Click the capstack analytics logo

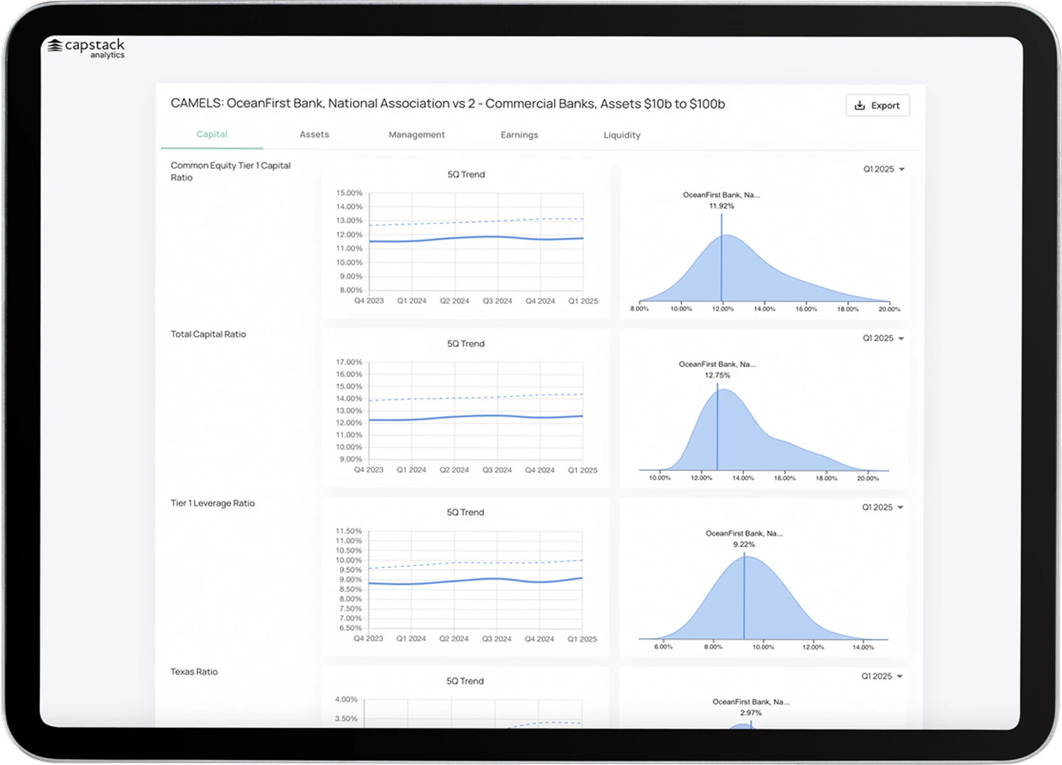87,48
